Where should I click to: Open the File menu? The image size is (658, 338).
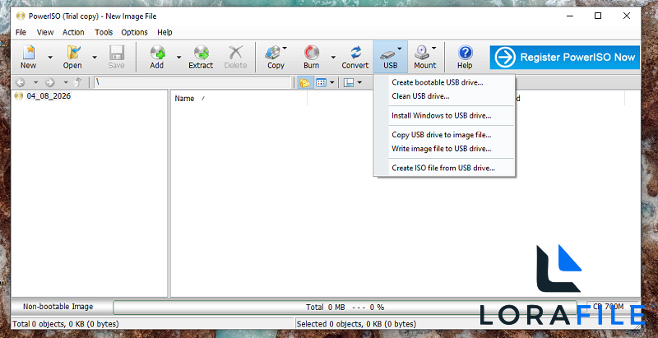tap(21, 32)
